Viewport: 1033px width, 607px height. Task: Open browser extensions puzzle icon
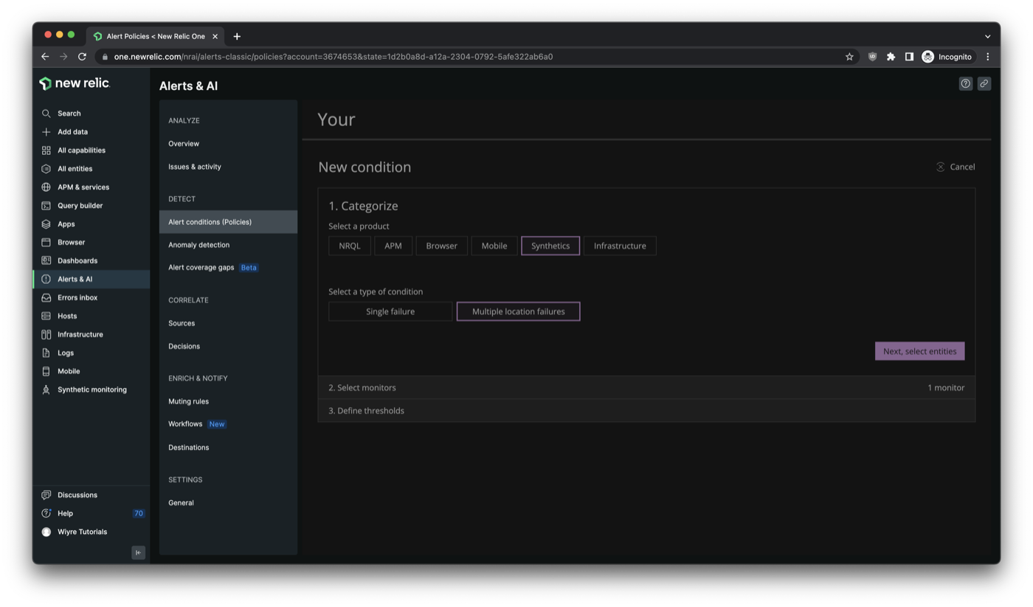coord(891,57)
